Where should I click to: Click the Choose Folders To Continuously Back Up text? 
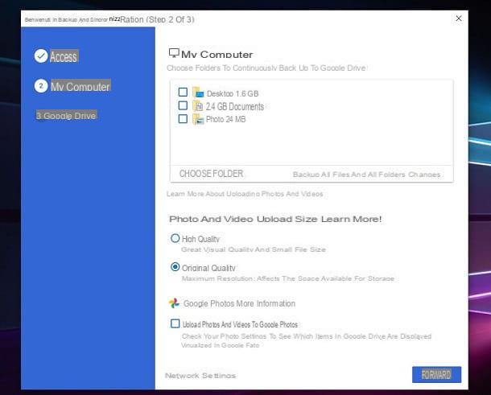click(x=266, y=68)
